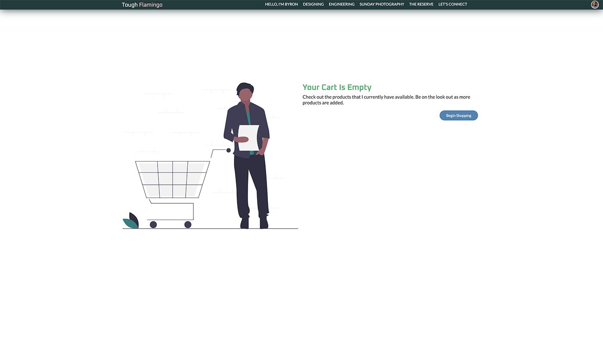Viewport: 603px width, 351px height.
Task: Navigate to the Engineering page
Action: coord(342,4)
